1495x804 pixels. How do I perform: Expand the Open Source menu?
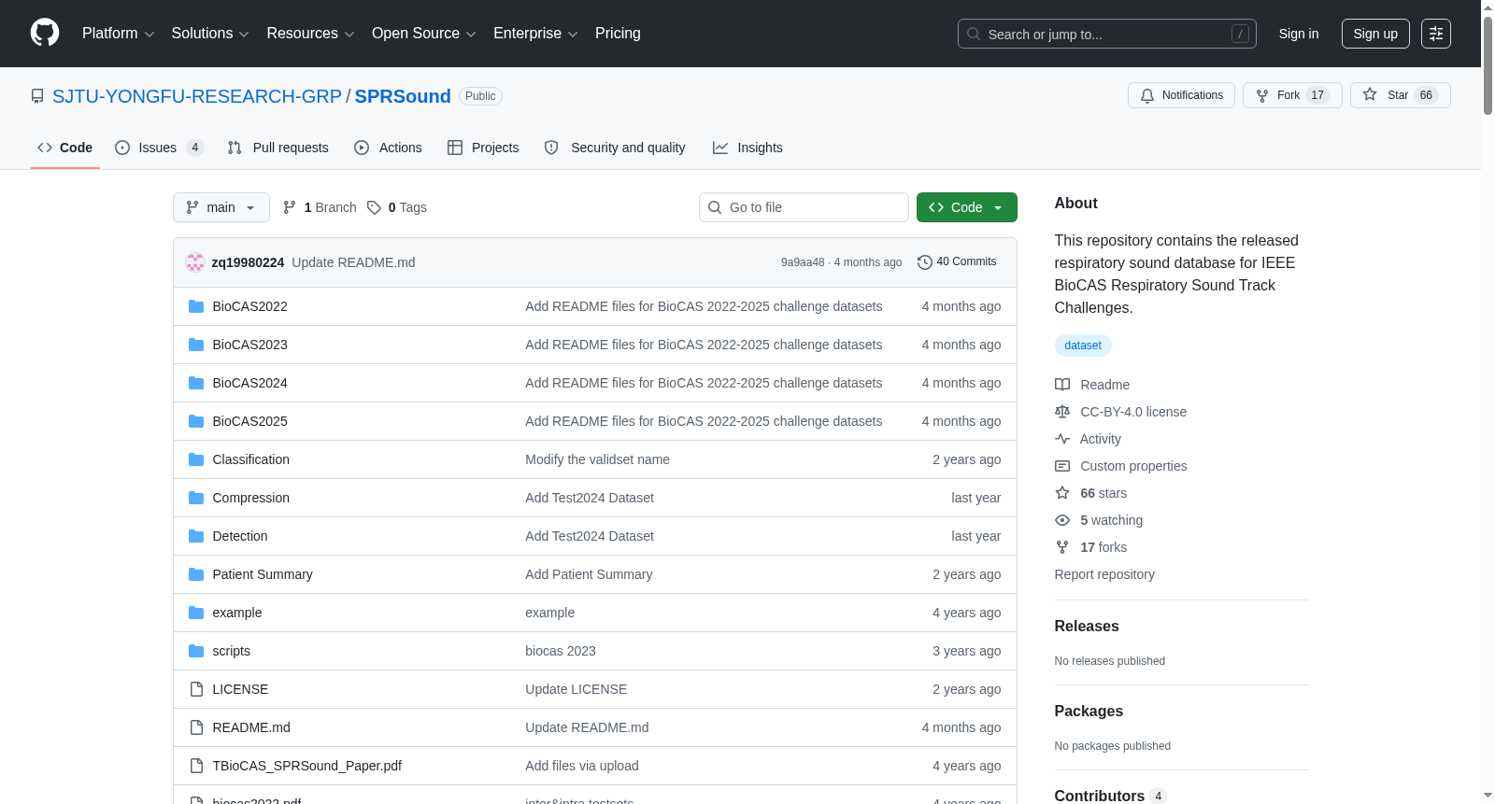point(424,34)
